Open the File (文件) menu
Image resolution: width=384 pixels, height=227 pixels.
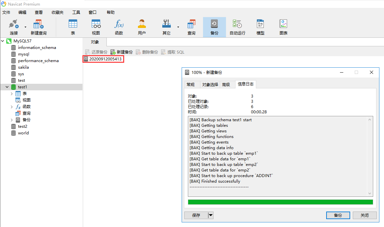tap(6, 12)
